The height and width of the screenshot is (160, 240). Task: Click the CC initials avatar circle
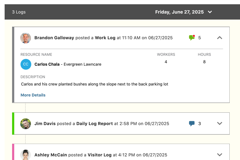[26, 64]
